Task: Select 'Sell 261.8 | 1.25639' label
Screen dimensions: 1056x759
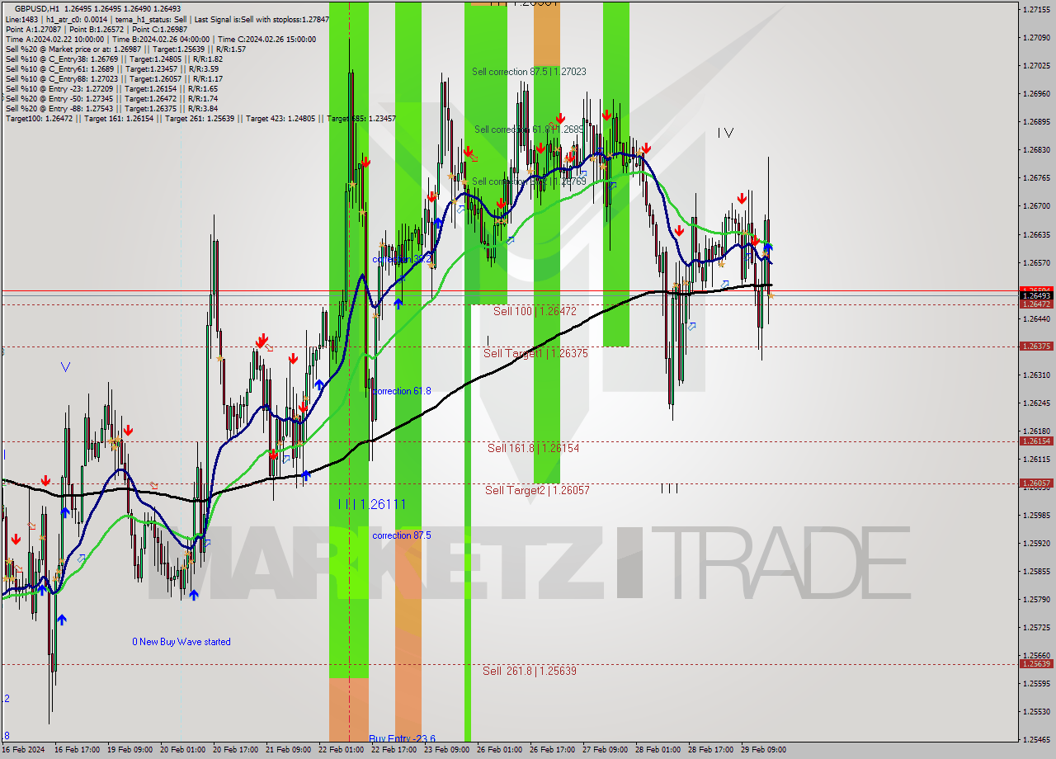Action: [x=530, y=671]
